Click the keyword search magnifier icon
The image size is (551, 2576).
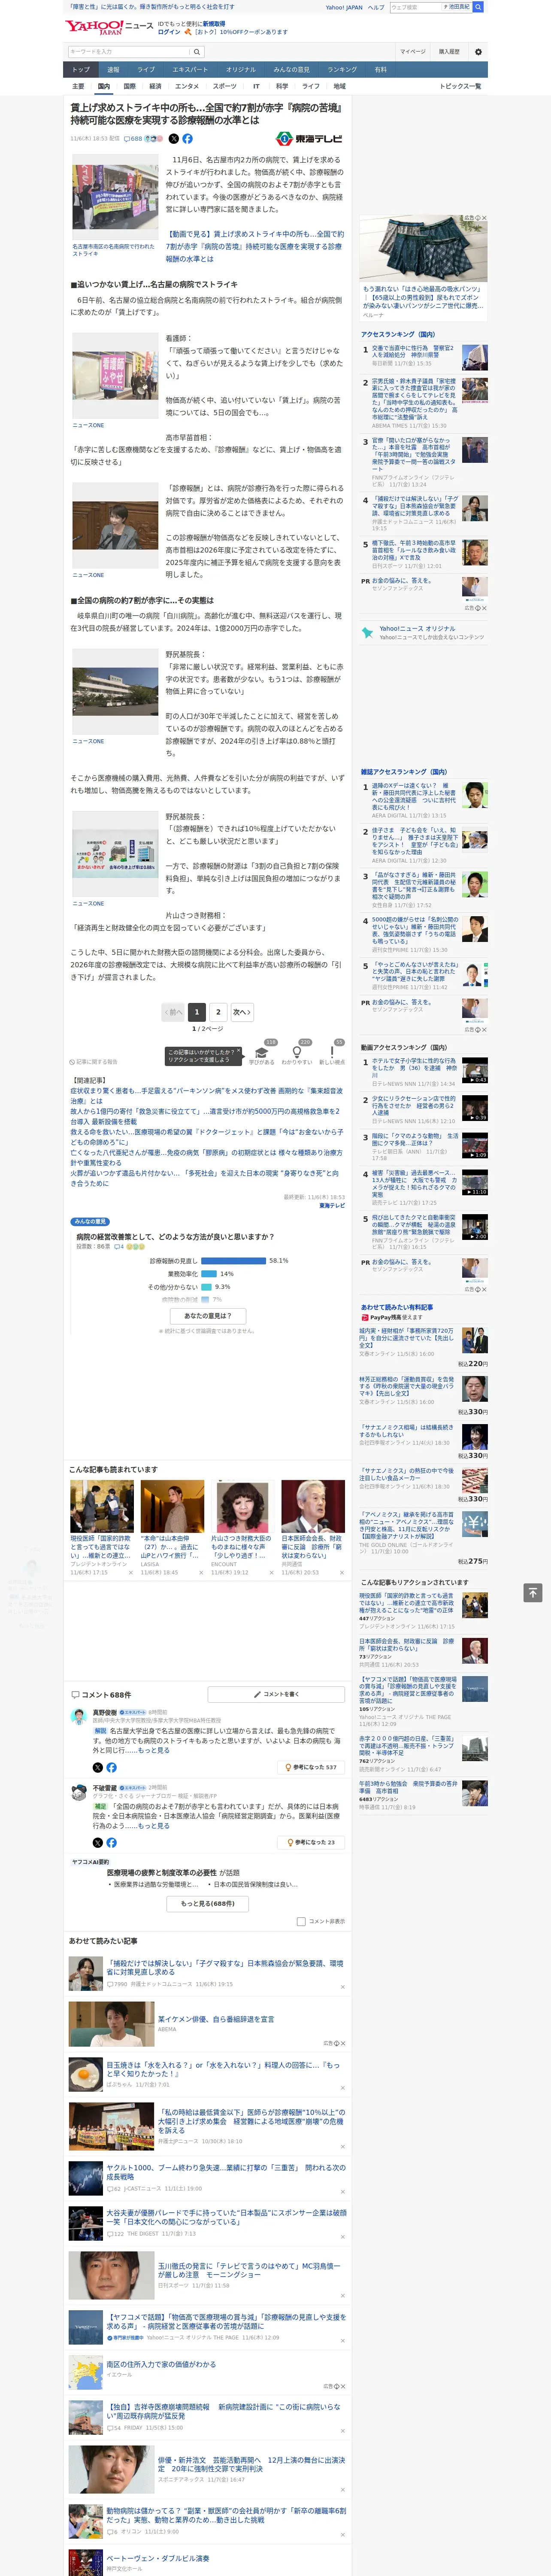[198, 51]
